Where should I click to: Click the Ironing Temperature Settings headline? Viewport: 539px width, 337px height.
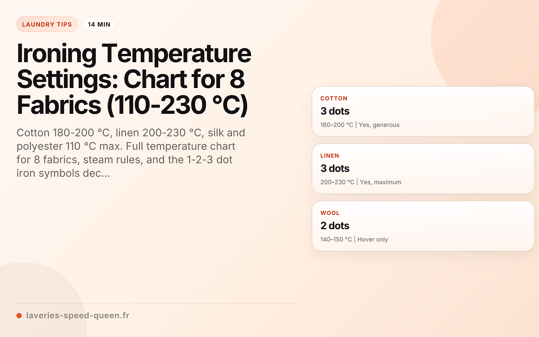(x=134, y=79)
